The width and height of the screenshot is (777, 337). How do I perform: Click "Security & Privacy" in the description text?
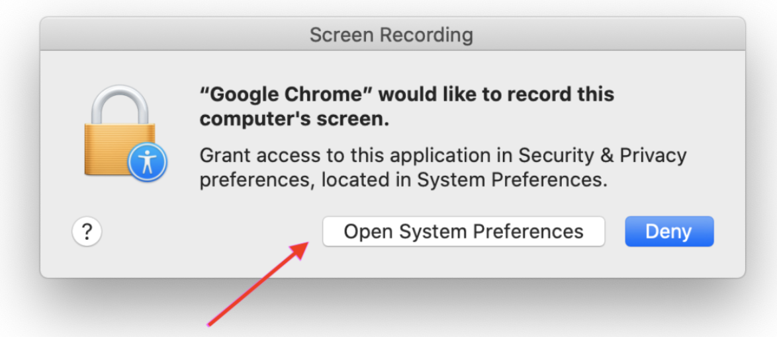602,155
